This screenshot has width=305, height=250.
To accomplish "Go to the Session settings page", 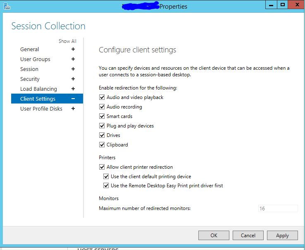I will pos(29,69).
